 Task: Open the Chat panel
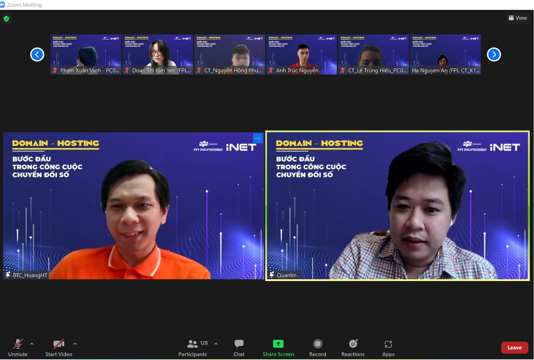tap(239, 348)
